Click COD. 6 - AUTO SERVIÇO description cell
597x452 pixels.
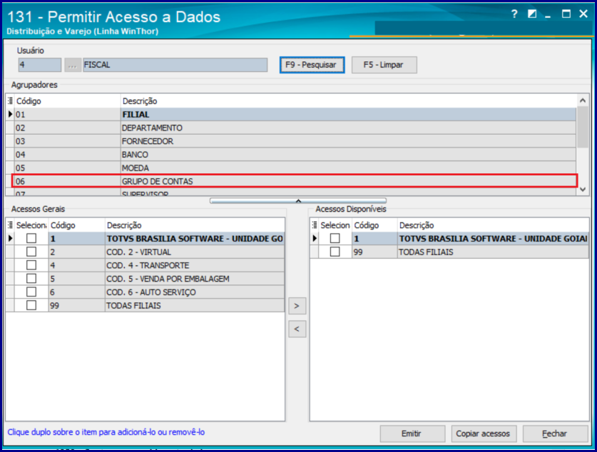195,292
